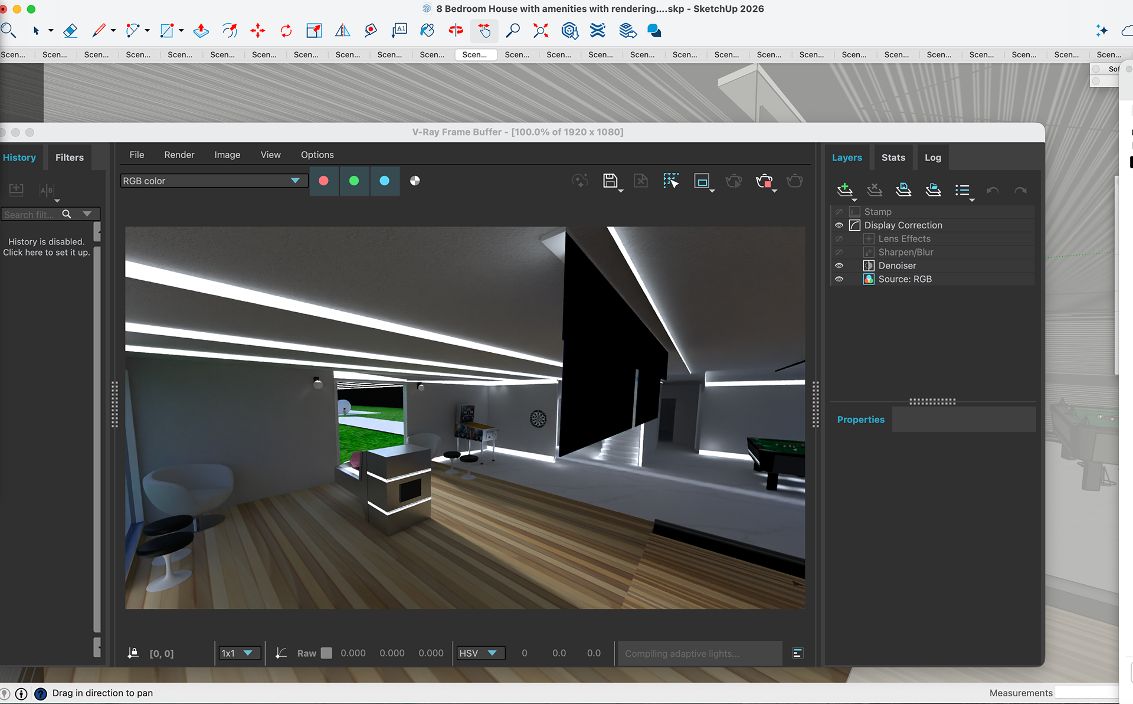Click the stop render teapot icon
Screen dimensions: 1133x704
pos(764,181)
